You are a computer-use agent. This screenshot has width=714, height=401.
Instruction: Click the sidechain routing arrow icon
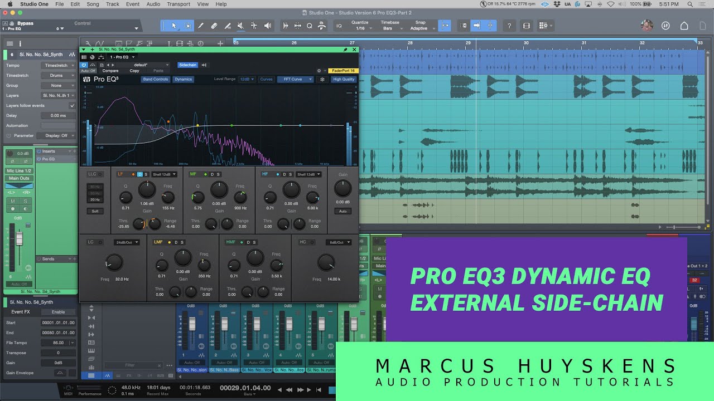click(x=204, y=65)
